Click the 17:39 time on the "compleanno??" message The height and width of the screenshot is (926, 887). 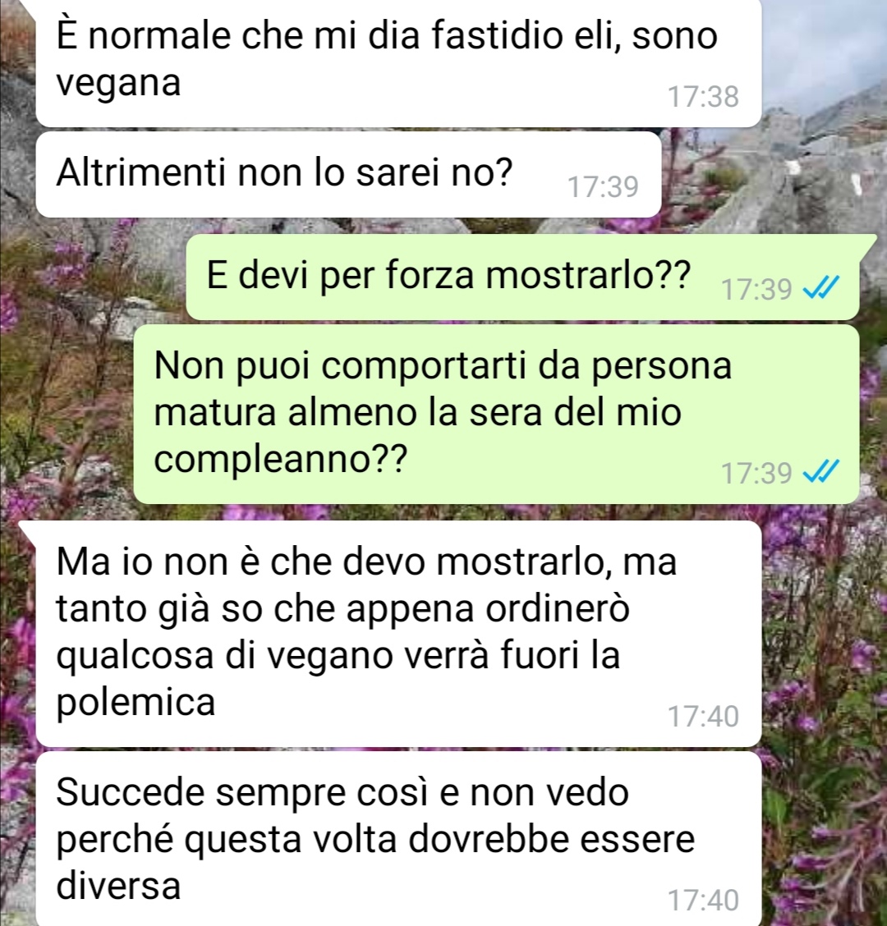point(756,473)
